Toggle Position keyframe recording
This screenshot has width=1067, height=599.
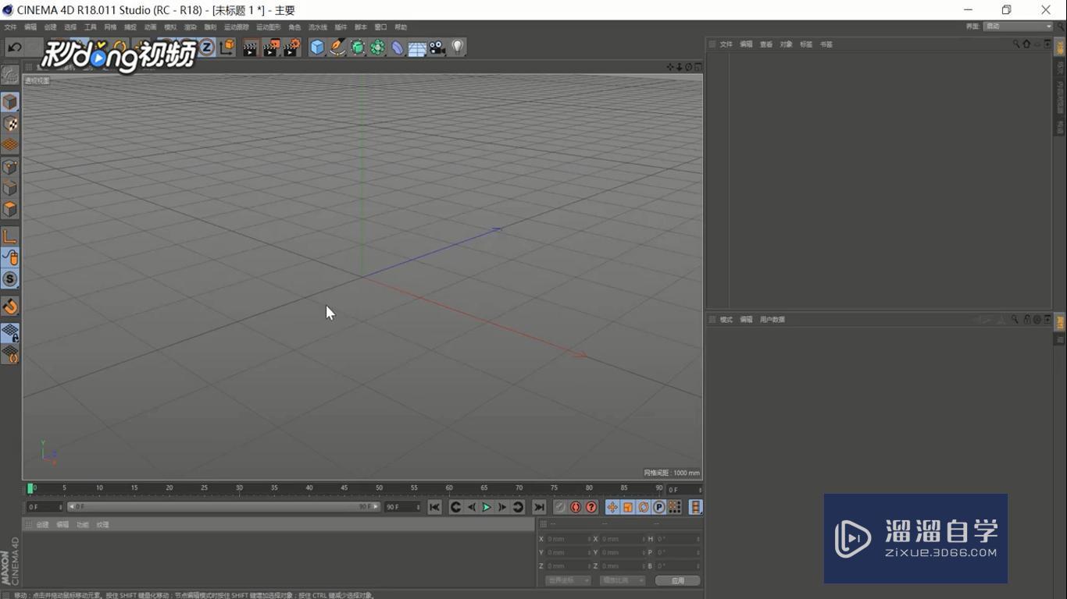click(612, 507)
